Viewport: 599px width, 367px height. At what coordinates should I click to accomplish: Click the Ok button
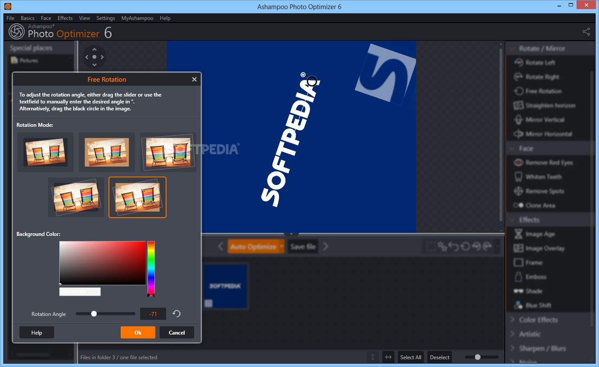point(138,332)
